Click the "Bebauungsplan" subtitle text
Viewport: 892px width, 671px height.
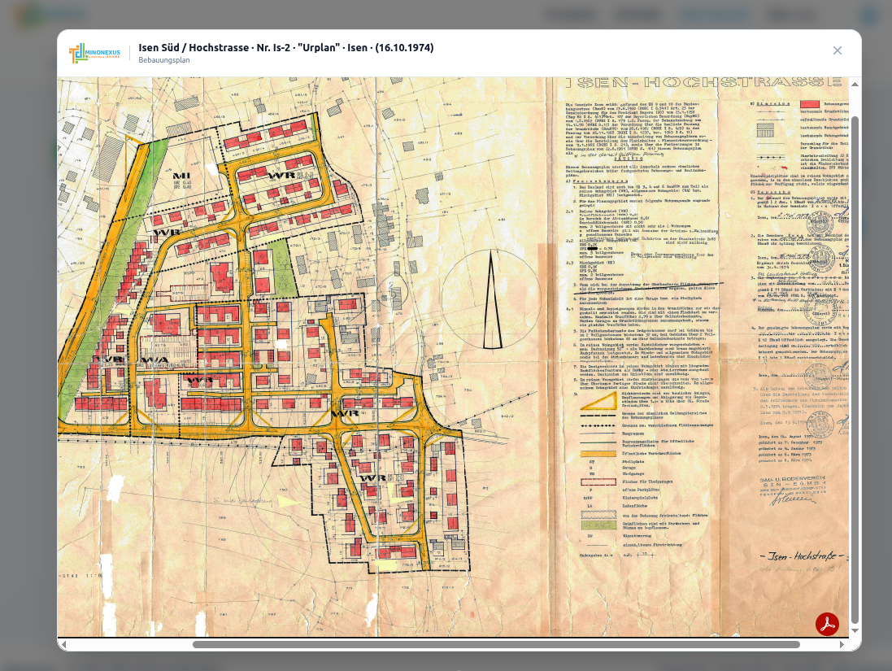[163, 60]
